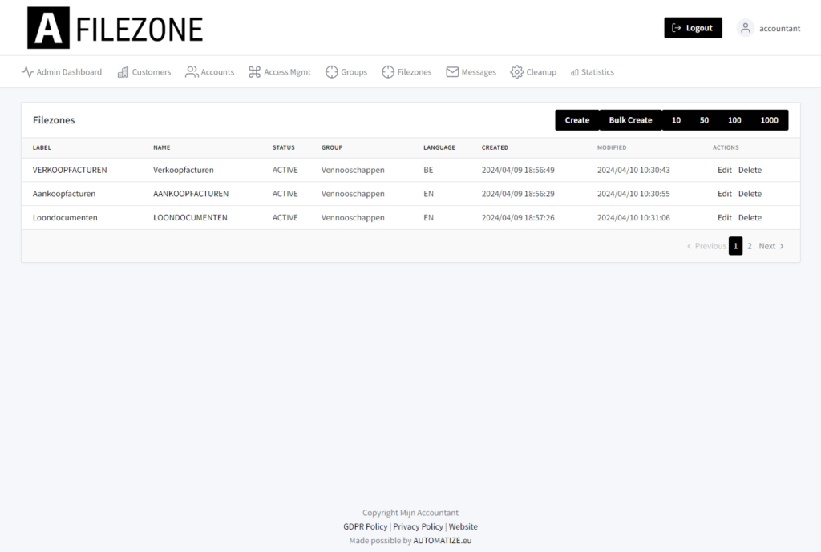
Task: Click the Customers building icon
Action: (123, 71)
